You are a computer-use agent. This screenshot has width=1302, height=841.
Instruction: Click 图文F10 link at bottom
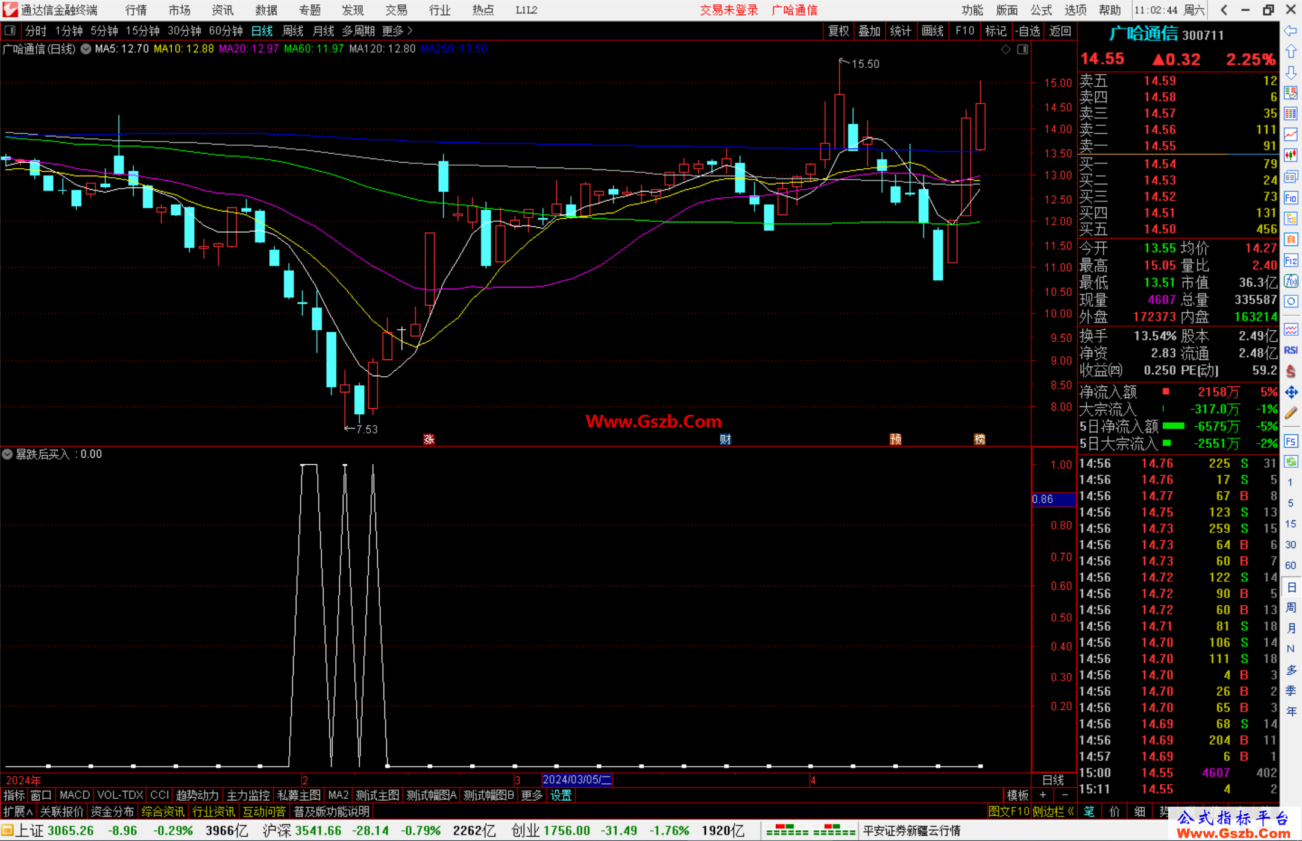coord(1008,811)
